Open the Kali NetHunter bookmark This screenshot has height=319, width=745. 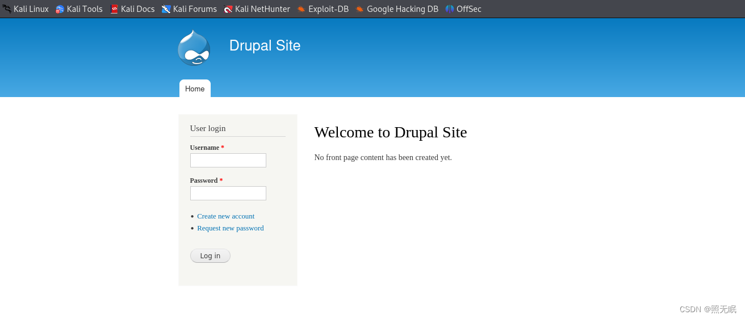point(257,9)
